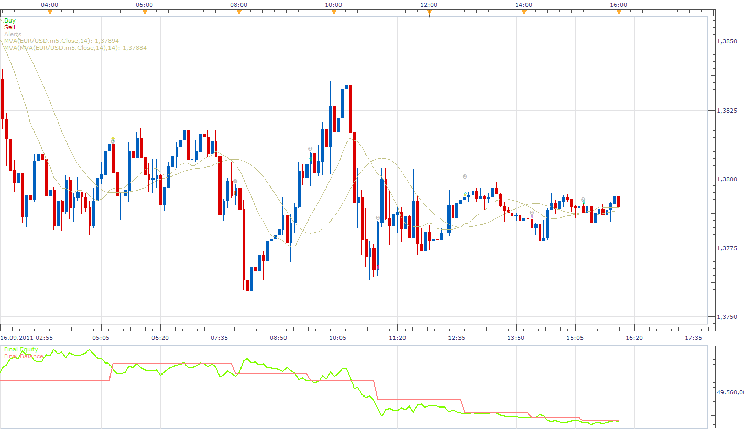Click the green Buy legend label
This screenshot has height=429, width=745.
[10, 20]
